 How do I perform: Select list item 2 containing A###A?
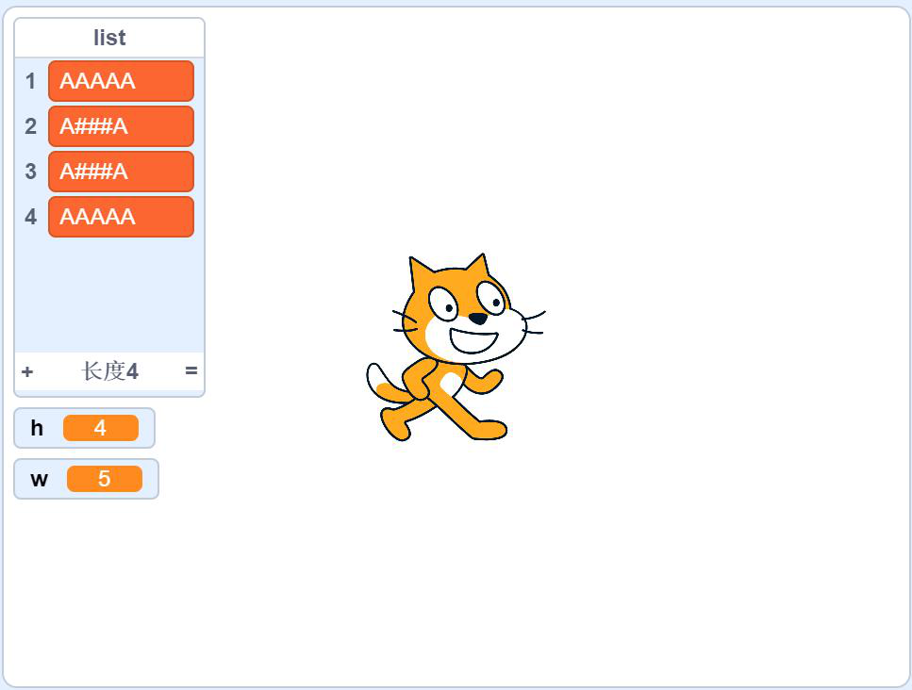click(x=121, y=126)
